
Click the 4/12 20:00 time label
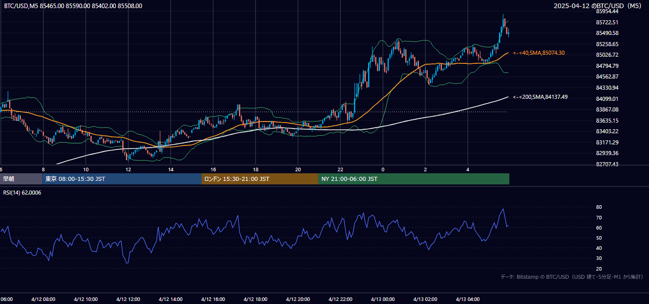pyautogui.click(x=298, y=299)
